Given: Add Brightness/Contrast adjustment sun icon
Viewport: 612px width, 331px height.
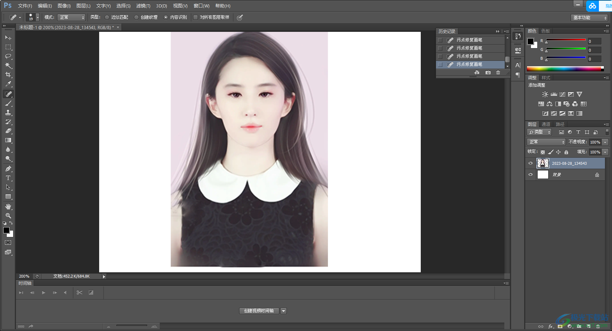Looking at the screenshot, I should click(545, 94).
